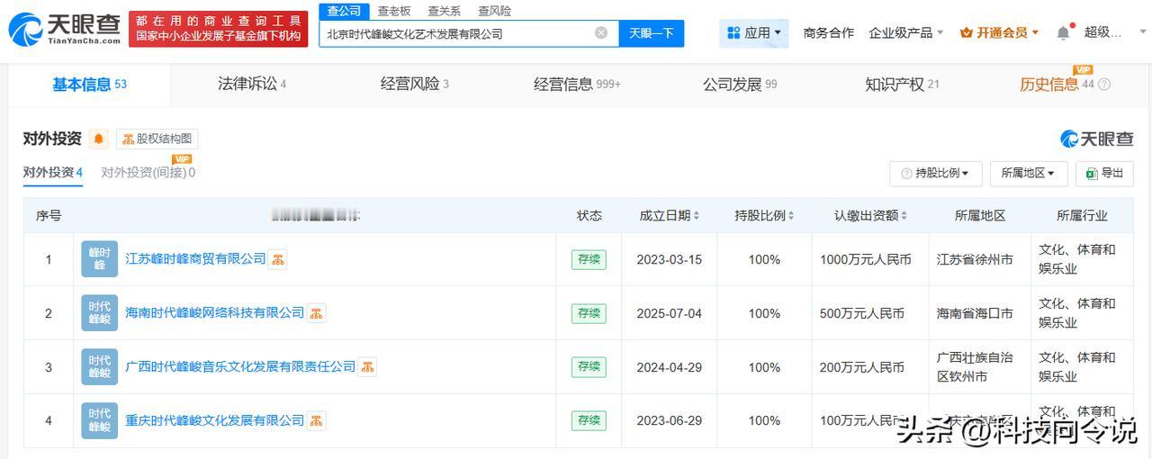Image resolution: width=1152 pixels, height=459 pixels.
Task: Click the 存续 status tag for 江苏峰时峰商贸
Action: (x=589, y=259)
